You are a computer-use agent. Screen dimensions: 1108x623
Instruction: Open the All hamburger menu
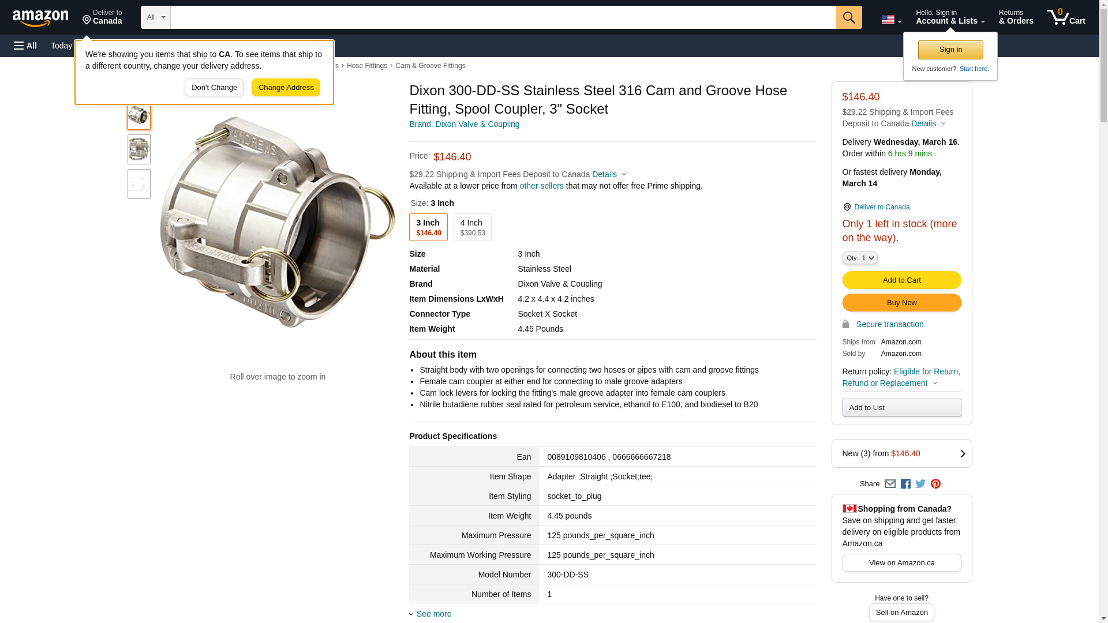pos(25,46)
